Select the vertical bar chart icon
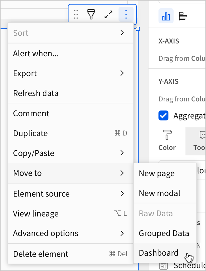This screenshot has width=206, height=271. [x=166, y=16]
